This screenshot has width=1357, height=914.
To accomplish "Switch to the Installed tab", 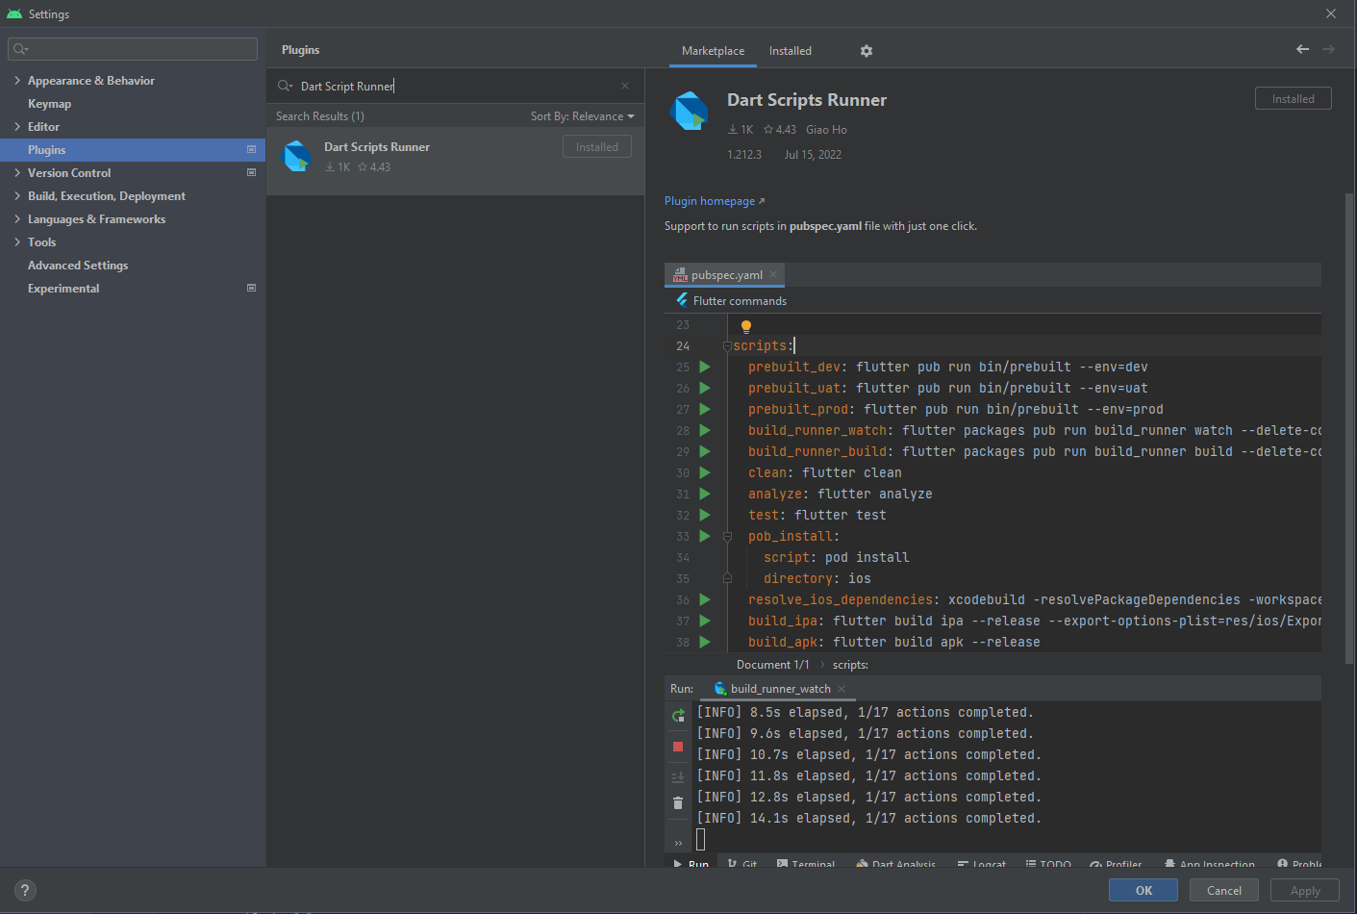I will (791, 51).
